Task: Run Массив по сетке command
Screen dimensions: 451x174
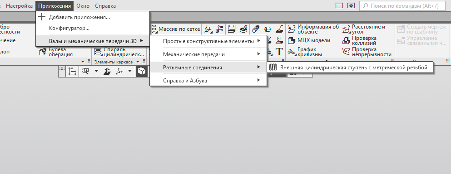Action: (175, 29)
